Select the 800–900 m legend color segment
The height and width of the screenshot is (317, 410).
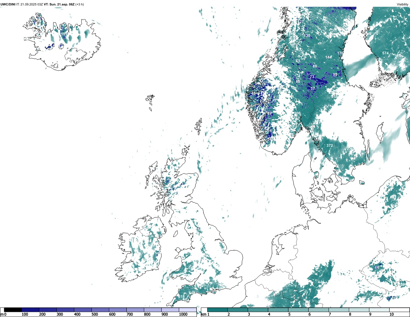(x=152, y=310)
